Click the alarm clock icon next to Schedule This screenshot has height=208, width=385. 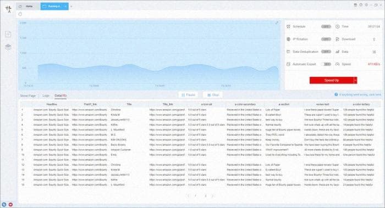pos(289,26)
